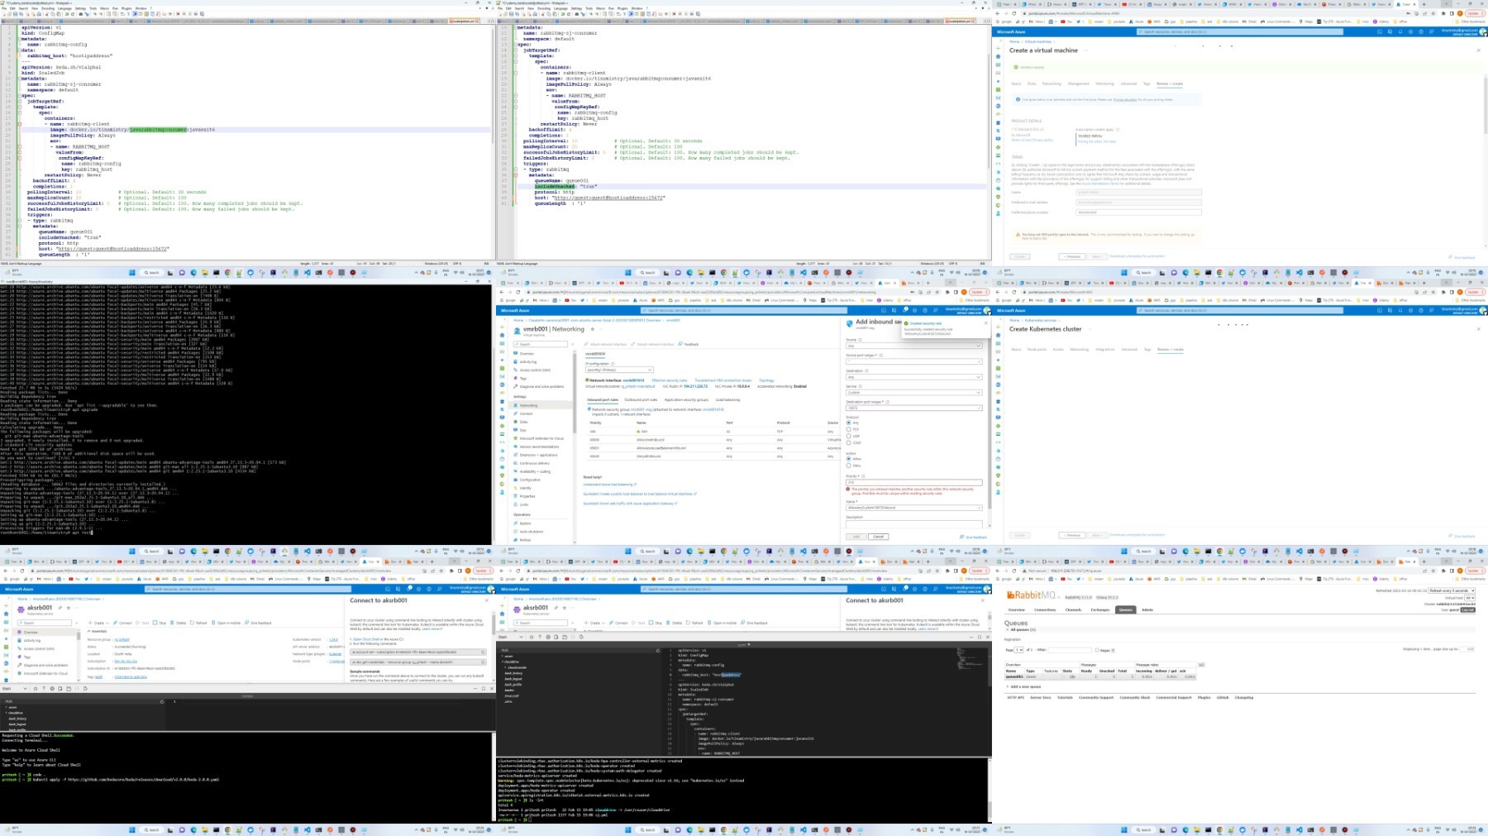The width and height of the screenshot is (1488, 836).
Task: Switch to Outbound port rules tab
Action: [640, 399]
